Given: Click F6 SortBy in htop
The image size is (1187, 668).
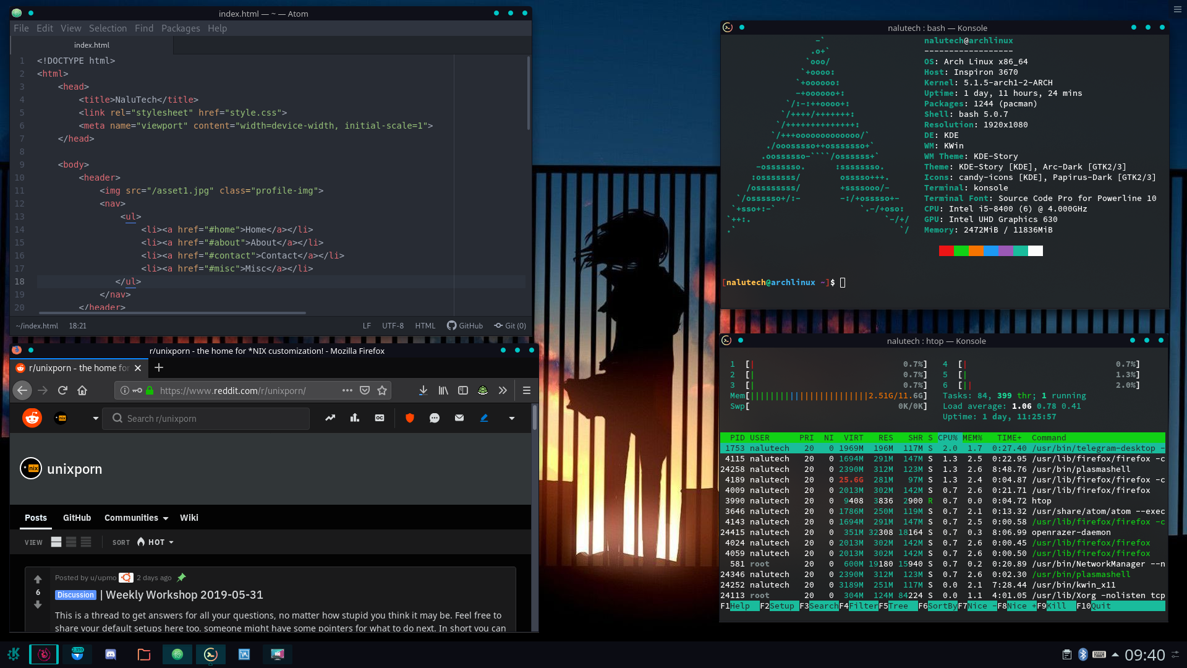Looking at the screenshot, I should pos(938,606).
